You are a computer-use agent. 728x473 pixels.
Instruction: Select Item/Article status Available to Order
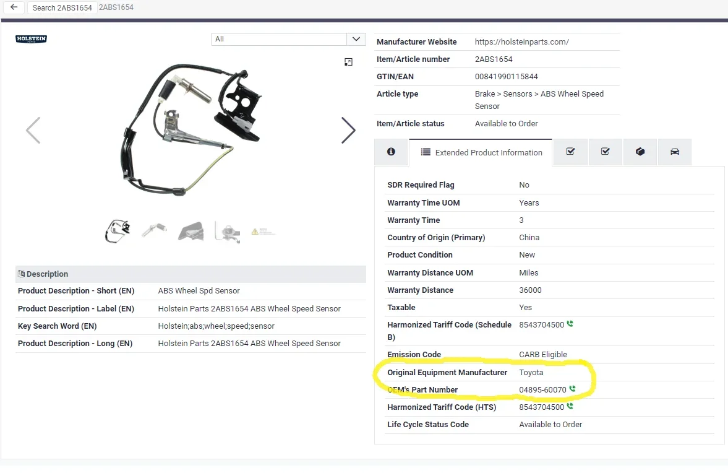coord(506,124)
